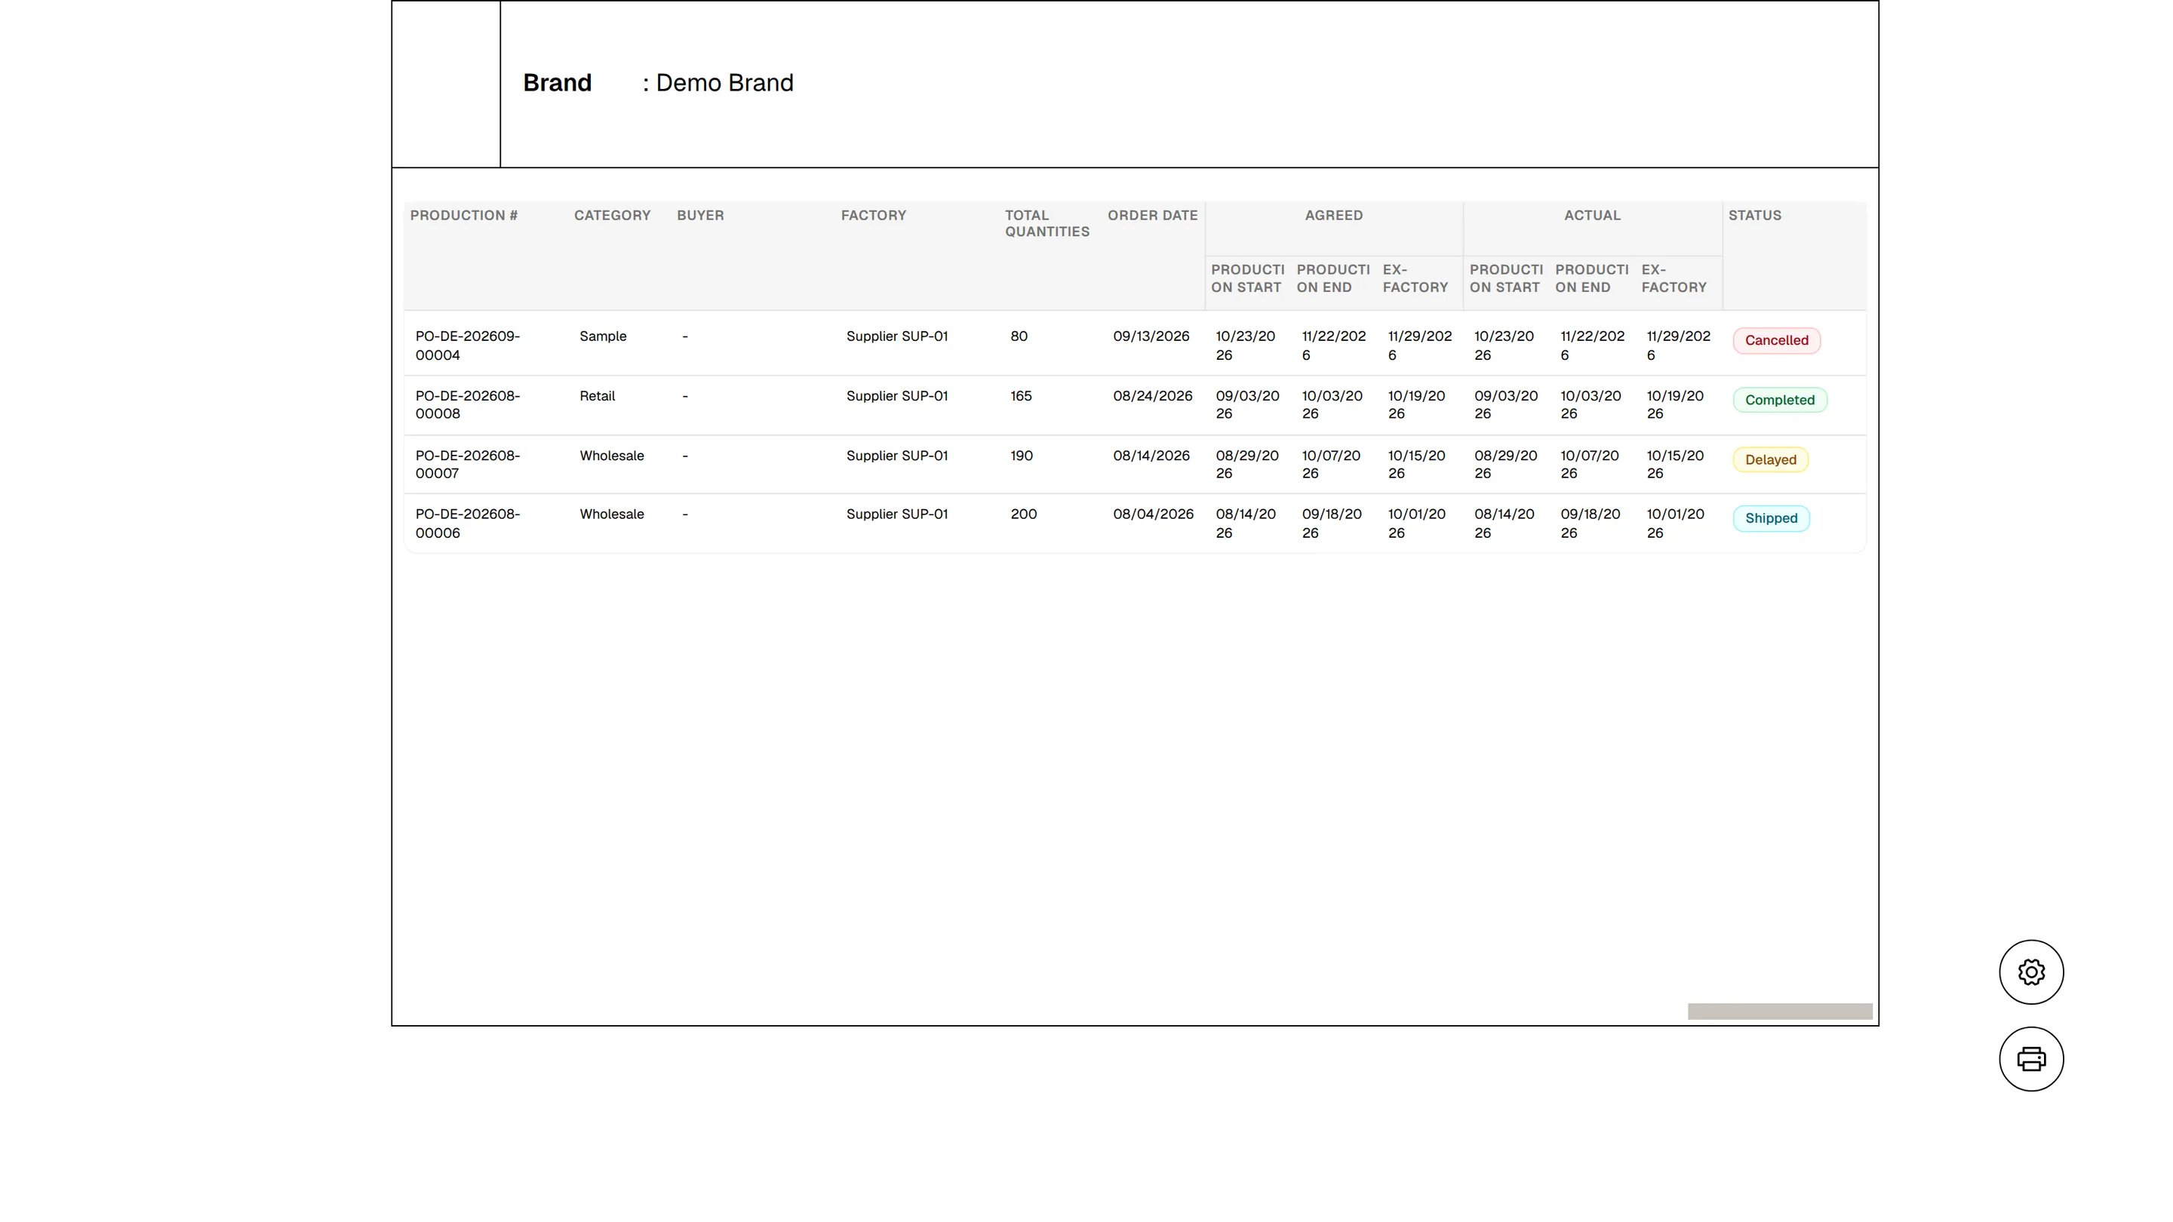The image size is (2173, 1222).
Task: Click the TOTAL QUANTITIES column header
Action: [1047, 223]
